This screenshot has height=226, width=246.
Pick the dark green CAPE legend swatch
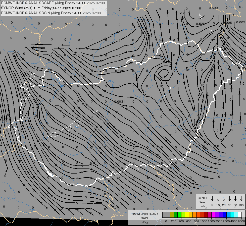click(176, 215)
